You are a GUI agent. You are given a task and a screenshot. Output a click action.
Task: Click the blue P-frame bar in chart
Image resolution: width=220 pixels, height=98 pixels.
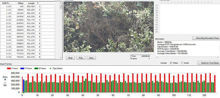tap(24, 86)
